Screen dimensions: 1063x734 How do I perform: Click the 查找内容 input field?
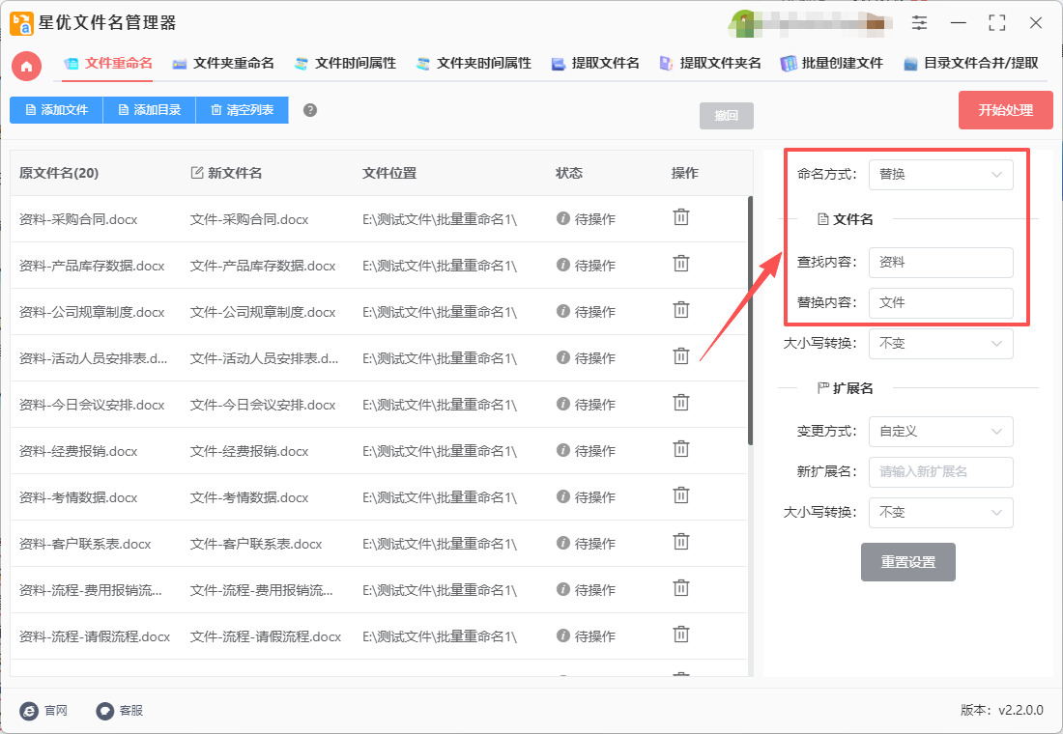[x=940, y=263]
